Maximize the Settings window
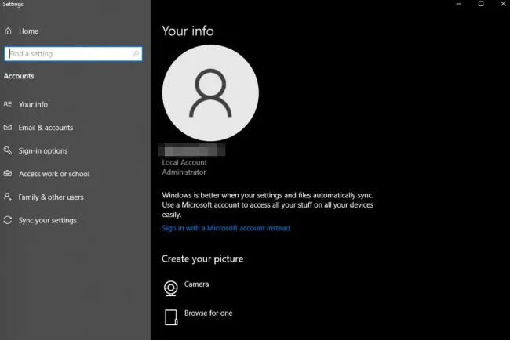510x340 pixels. [x=481, y=4]
